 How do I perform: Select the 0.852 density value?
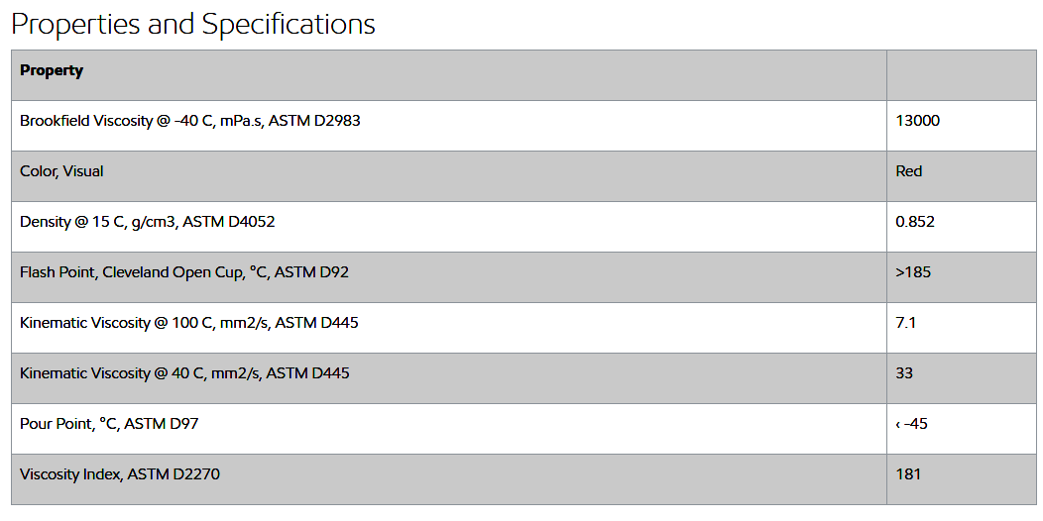click(x=915, y=222)
